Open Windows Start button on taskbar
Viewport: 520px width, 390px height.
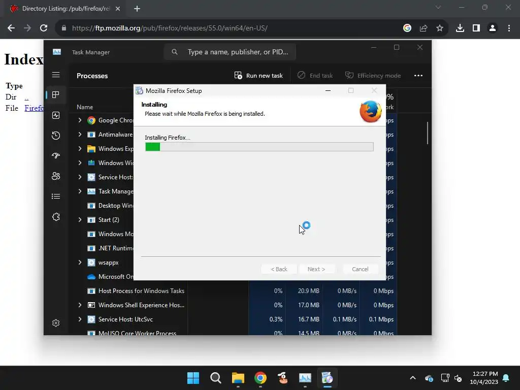[x=193, y=378]
